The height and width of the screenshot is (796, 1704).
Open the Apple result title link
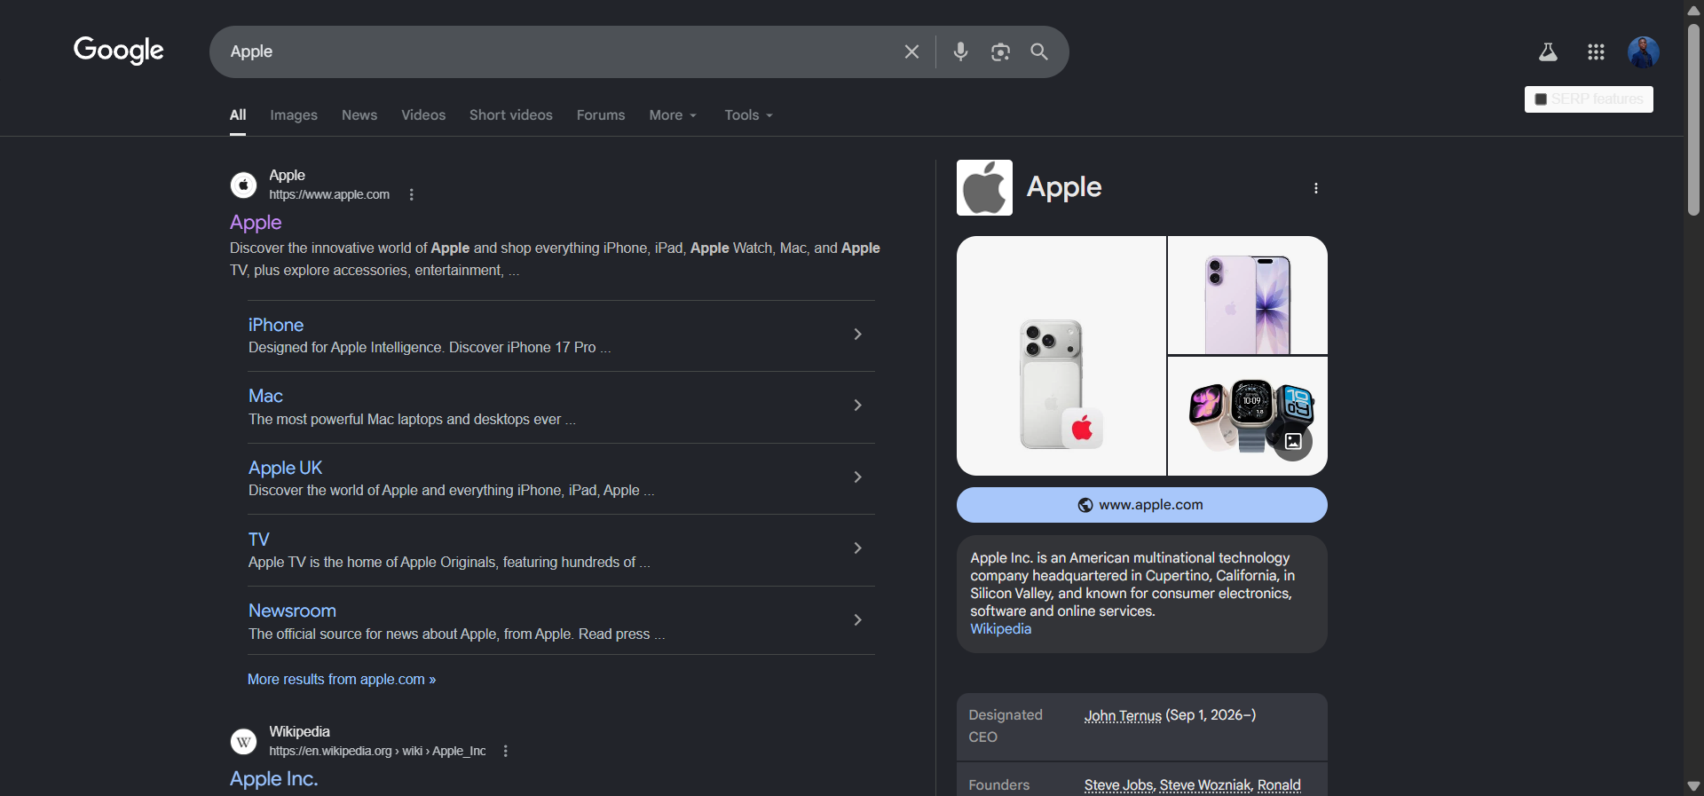(256, 223)
